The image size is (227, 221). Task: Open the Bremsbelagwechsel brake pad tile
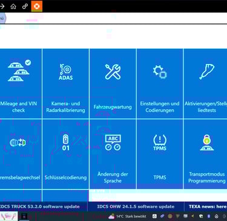click(x=21, y=154)
